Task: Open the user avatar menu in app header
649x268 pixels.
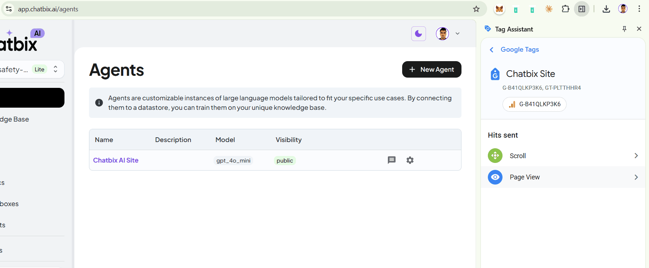Action: tap(442, 34)
